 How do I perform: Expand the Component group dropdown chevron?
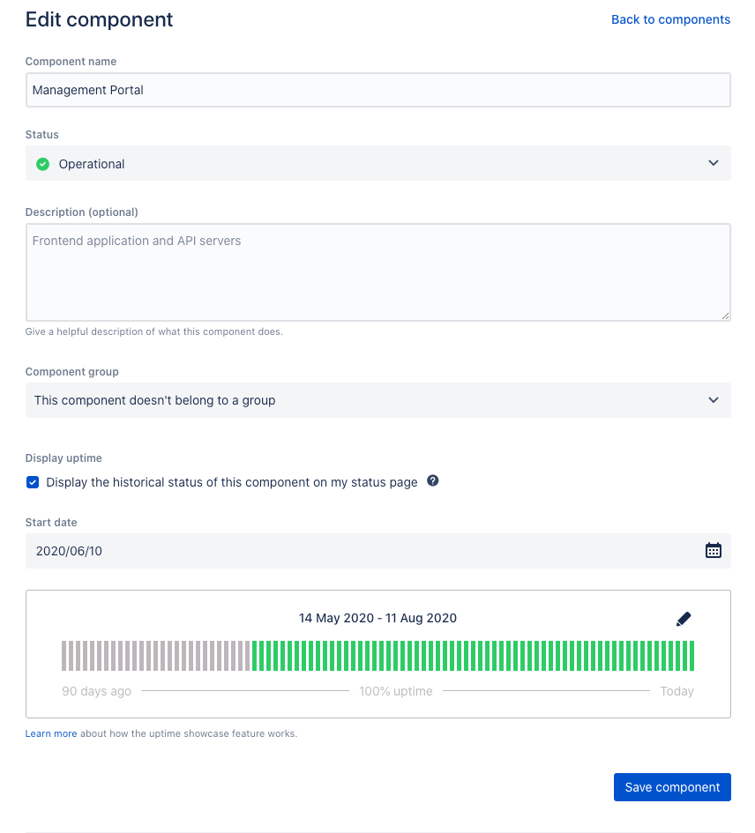tap(714, 400)
